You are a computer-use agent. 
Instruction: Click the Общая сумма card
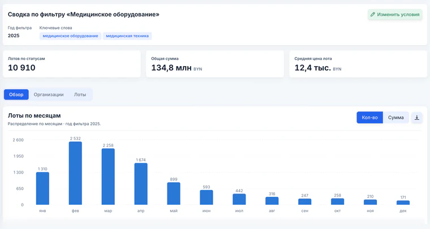[x=215, y=64]
